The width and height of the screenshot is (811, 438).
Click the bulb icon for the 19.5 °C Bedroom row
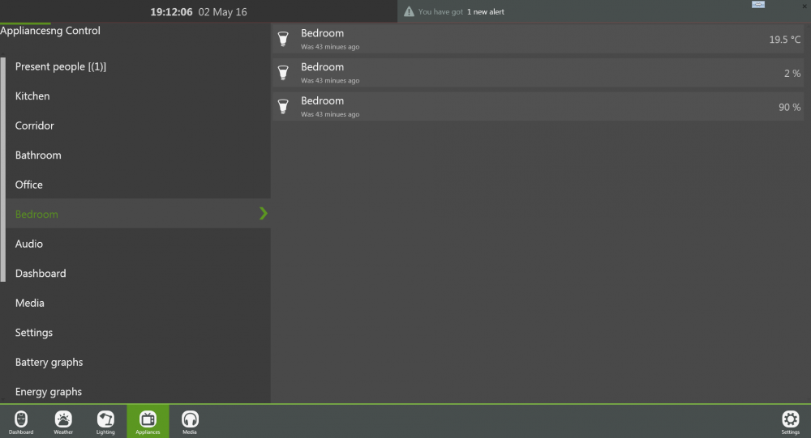coord(283,39)
